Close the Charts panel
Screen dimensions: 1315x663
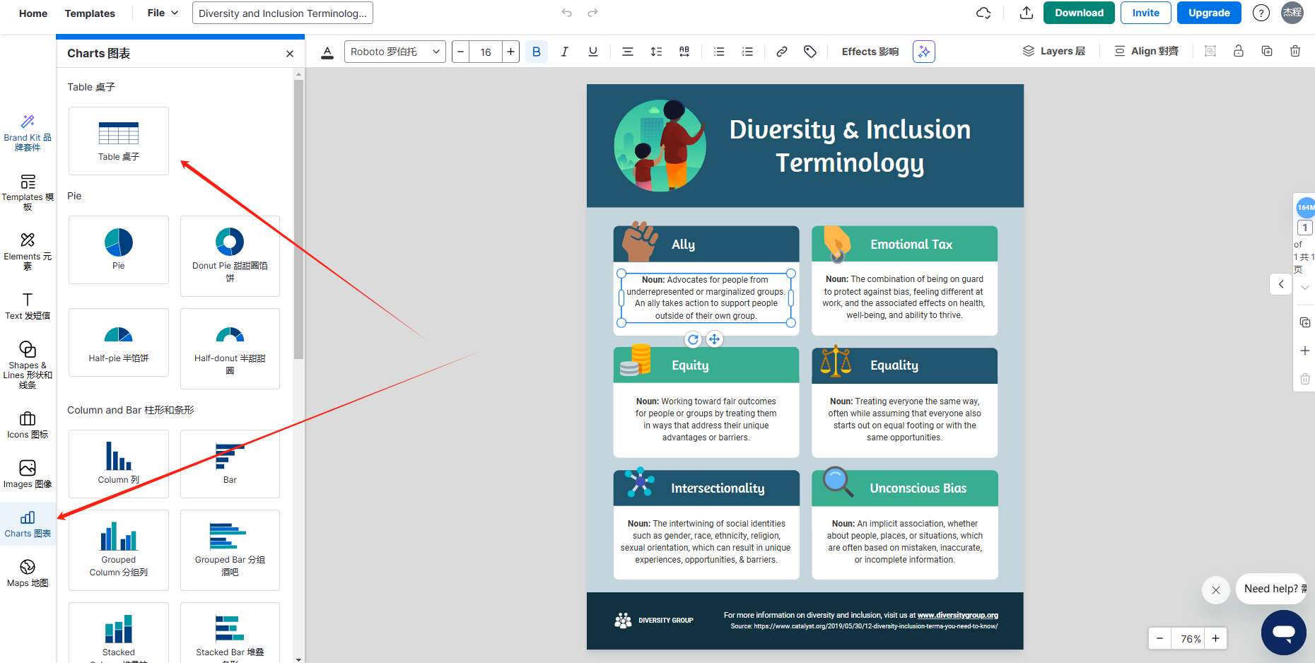(290, 54)
